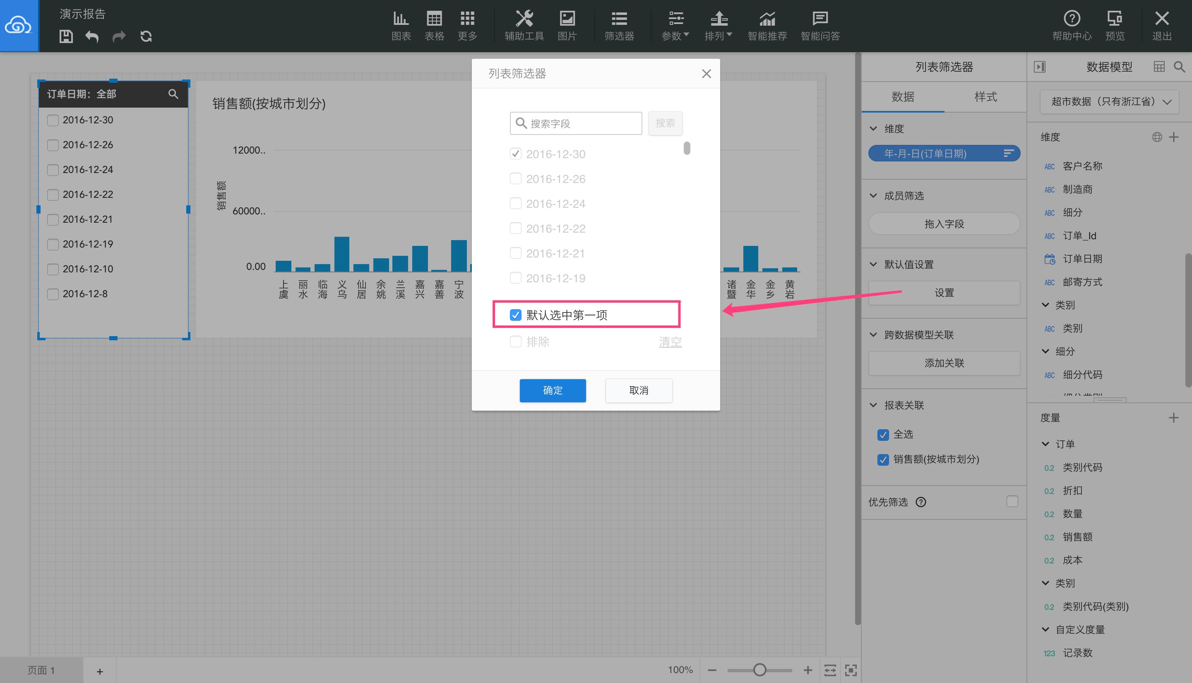Click the refresh icon in header
Screen dimensions: 1192x683
coord(146,36)
